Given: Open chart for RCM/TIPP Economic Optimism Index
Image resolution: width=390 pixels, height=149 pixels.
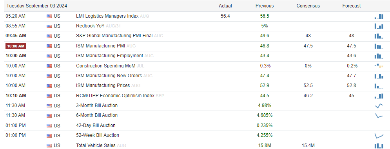Looking at the screenshot, I should point(379,96).
